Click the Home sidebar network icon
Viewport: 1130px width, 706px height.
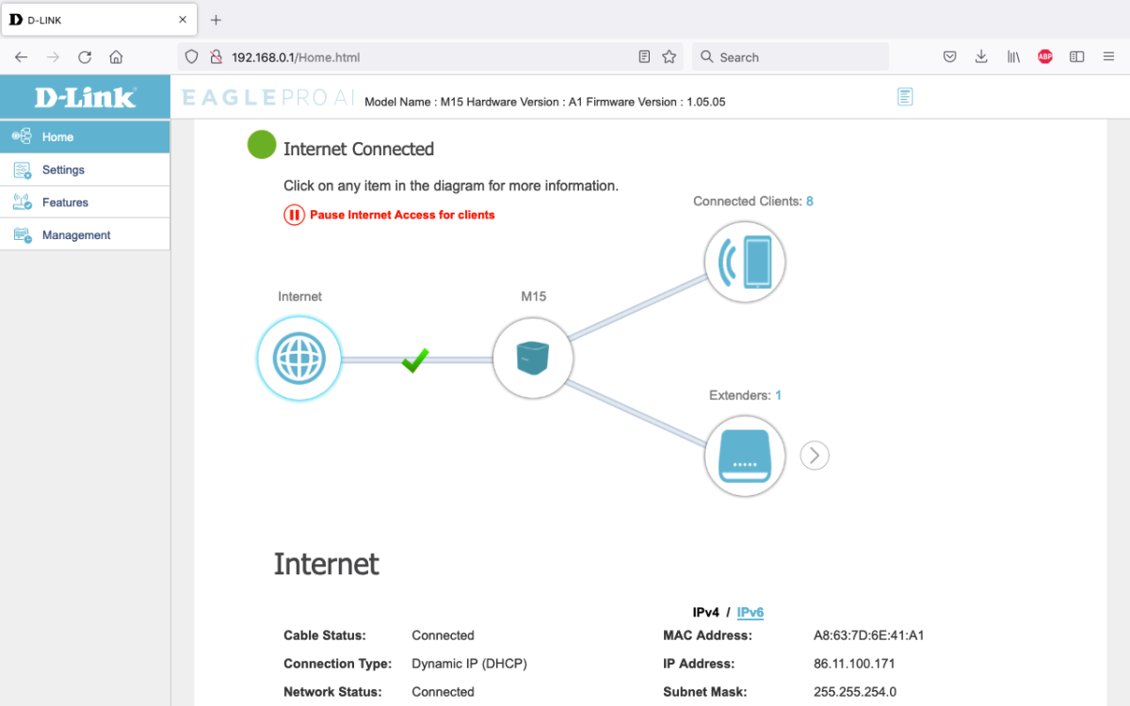click(x=22, y=136)
